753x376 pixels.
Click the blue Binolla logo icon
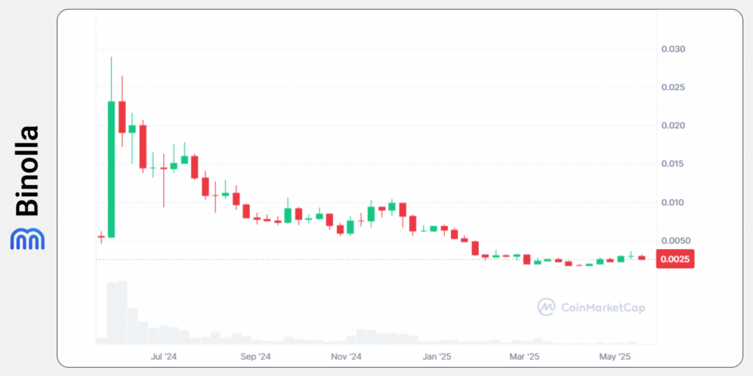(27, 239)
